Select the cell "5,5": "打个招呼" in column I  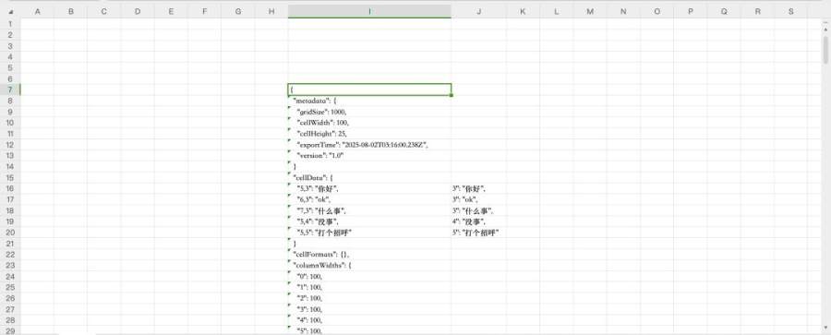pos(369,233)
